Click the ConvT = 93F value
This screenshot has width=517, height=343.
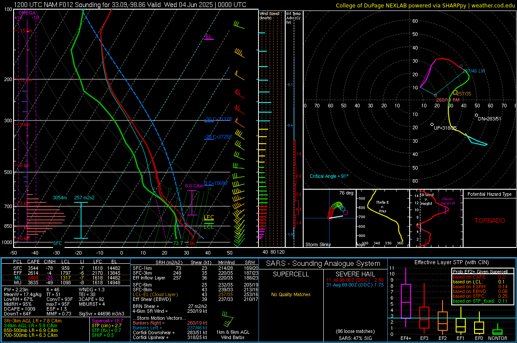tap(60, 299)
